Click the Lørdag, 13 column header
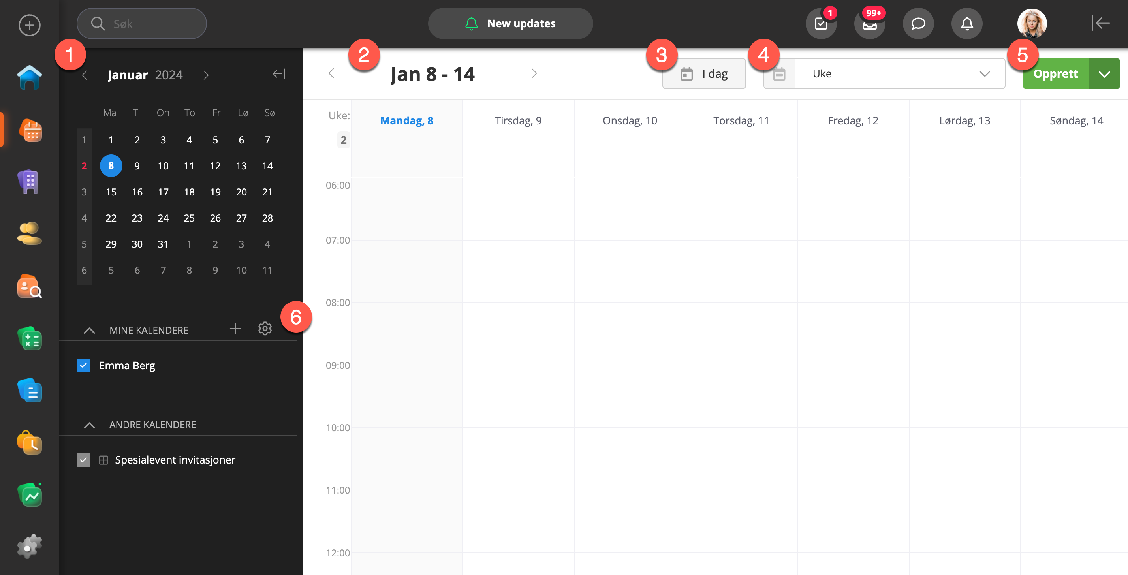The width and height of the screenshot is (1128, 575). coord(964,120)
